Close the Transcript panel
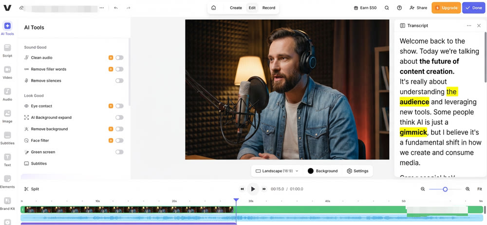487x225 pixels. point(479,25)
